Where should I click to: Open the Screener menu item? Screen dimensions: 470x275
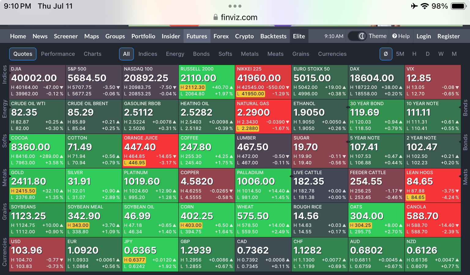pos(66,36)
